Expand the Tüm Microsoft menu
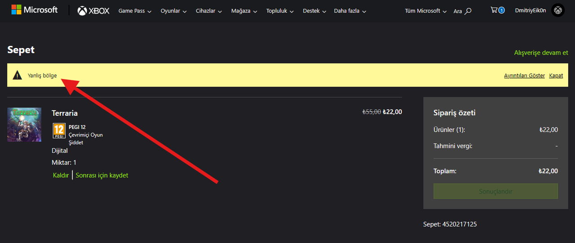Screen dimensions: 575x243 (426, 11)
